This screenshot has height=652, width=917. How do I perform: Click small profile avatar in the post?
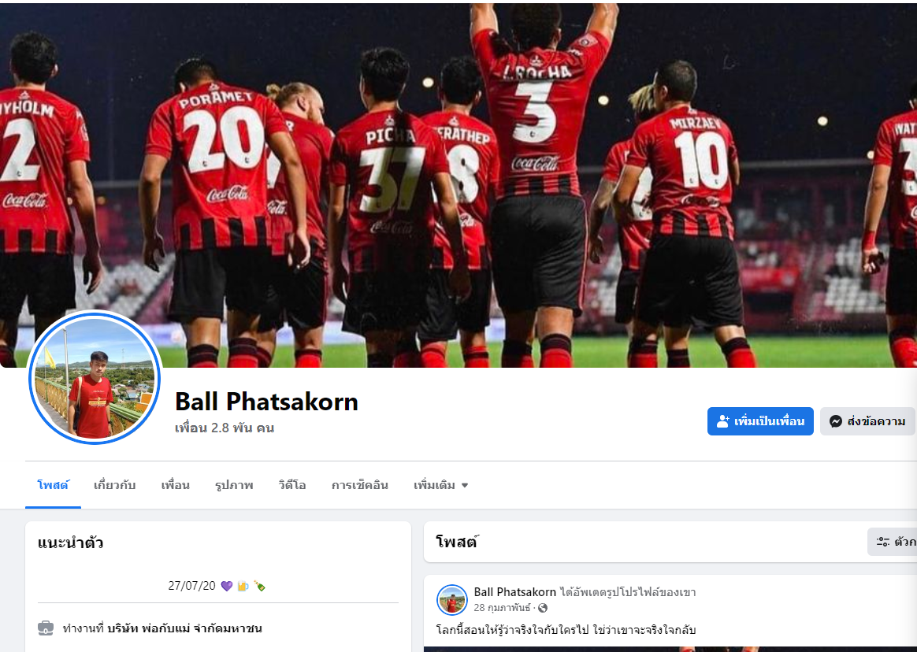452,599
